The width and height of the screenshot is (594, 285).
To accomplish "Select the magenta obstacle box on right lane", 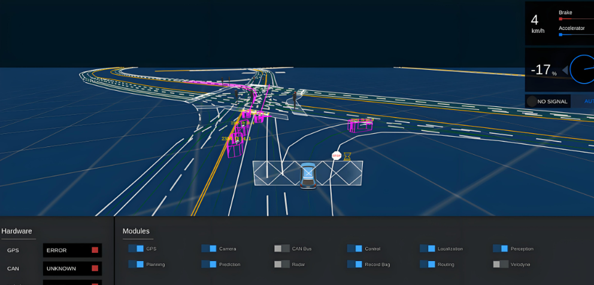I will pyautogui.click(x=361, y=124).
